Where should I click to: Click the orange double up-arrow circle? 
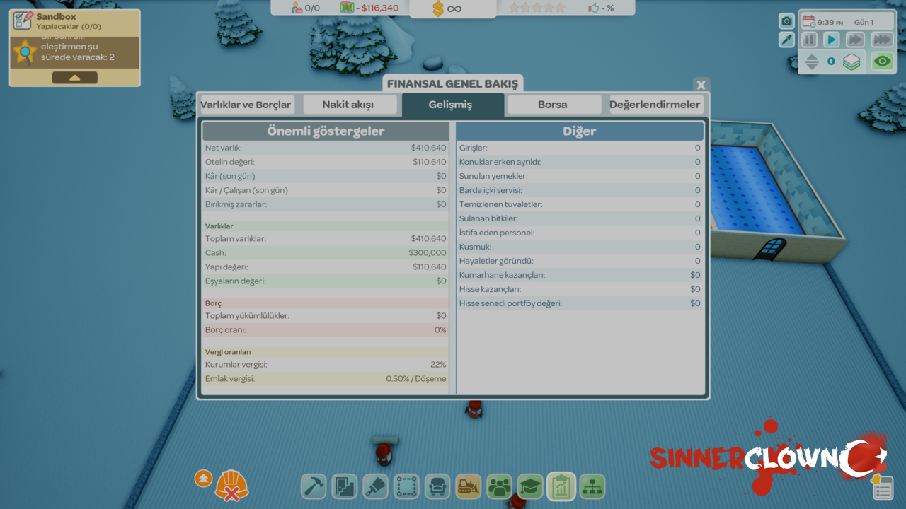[203, 479]
